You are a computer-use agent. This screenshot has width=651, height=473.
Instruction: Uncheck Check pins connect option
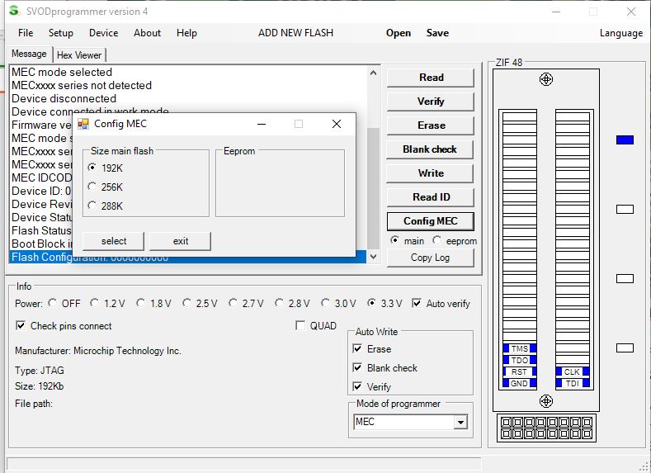click(x=21, y=326)
